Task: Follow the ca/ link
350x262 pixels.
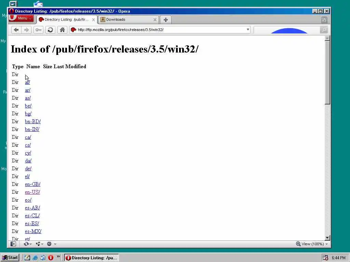Action: [x=28, y=137]
